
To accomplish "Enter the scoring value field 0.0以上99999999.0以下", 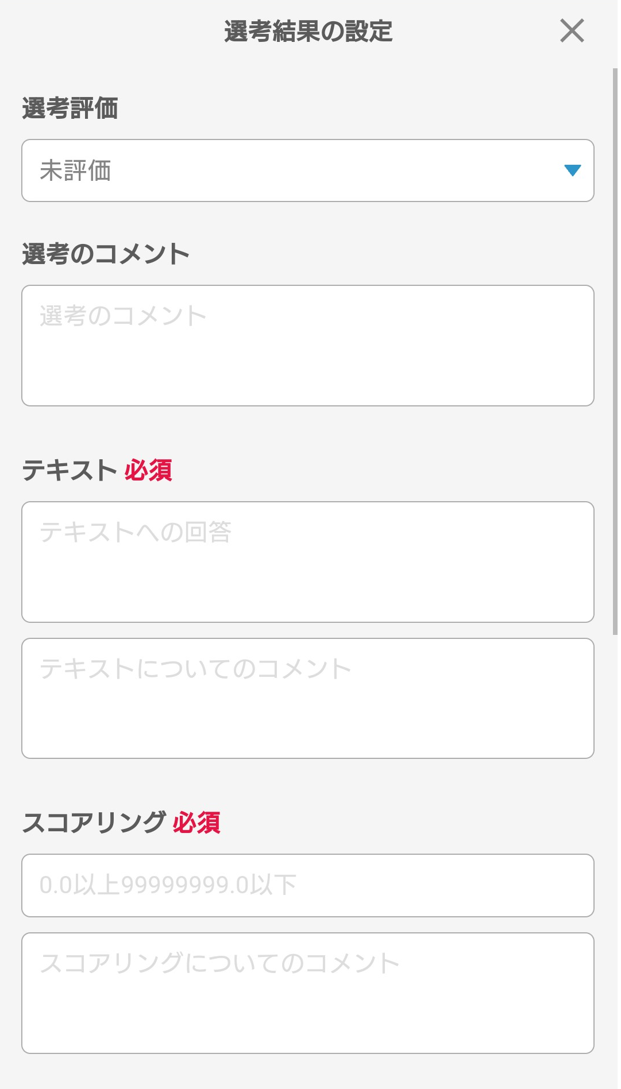I will coord(307,885).
